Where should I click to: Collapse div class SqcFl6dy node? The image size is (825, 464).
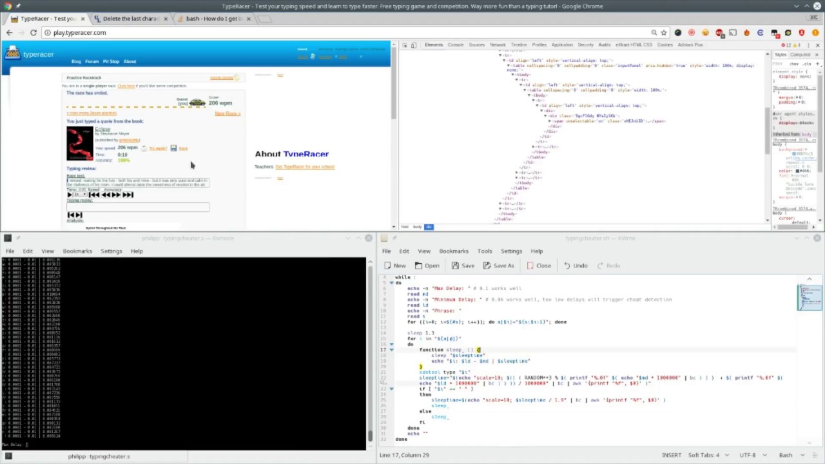pos(544,116)
